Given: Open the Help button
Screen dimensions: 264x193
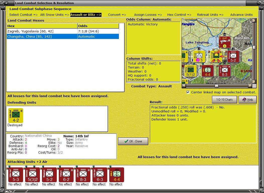Looking at the screenshot, I should [248, 100].
